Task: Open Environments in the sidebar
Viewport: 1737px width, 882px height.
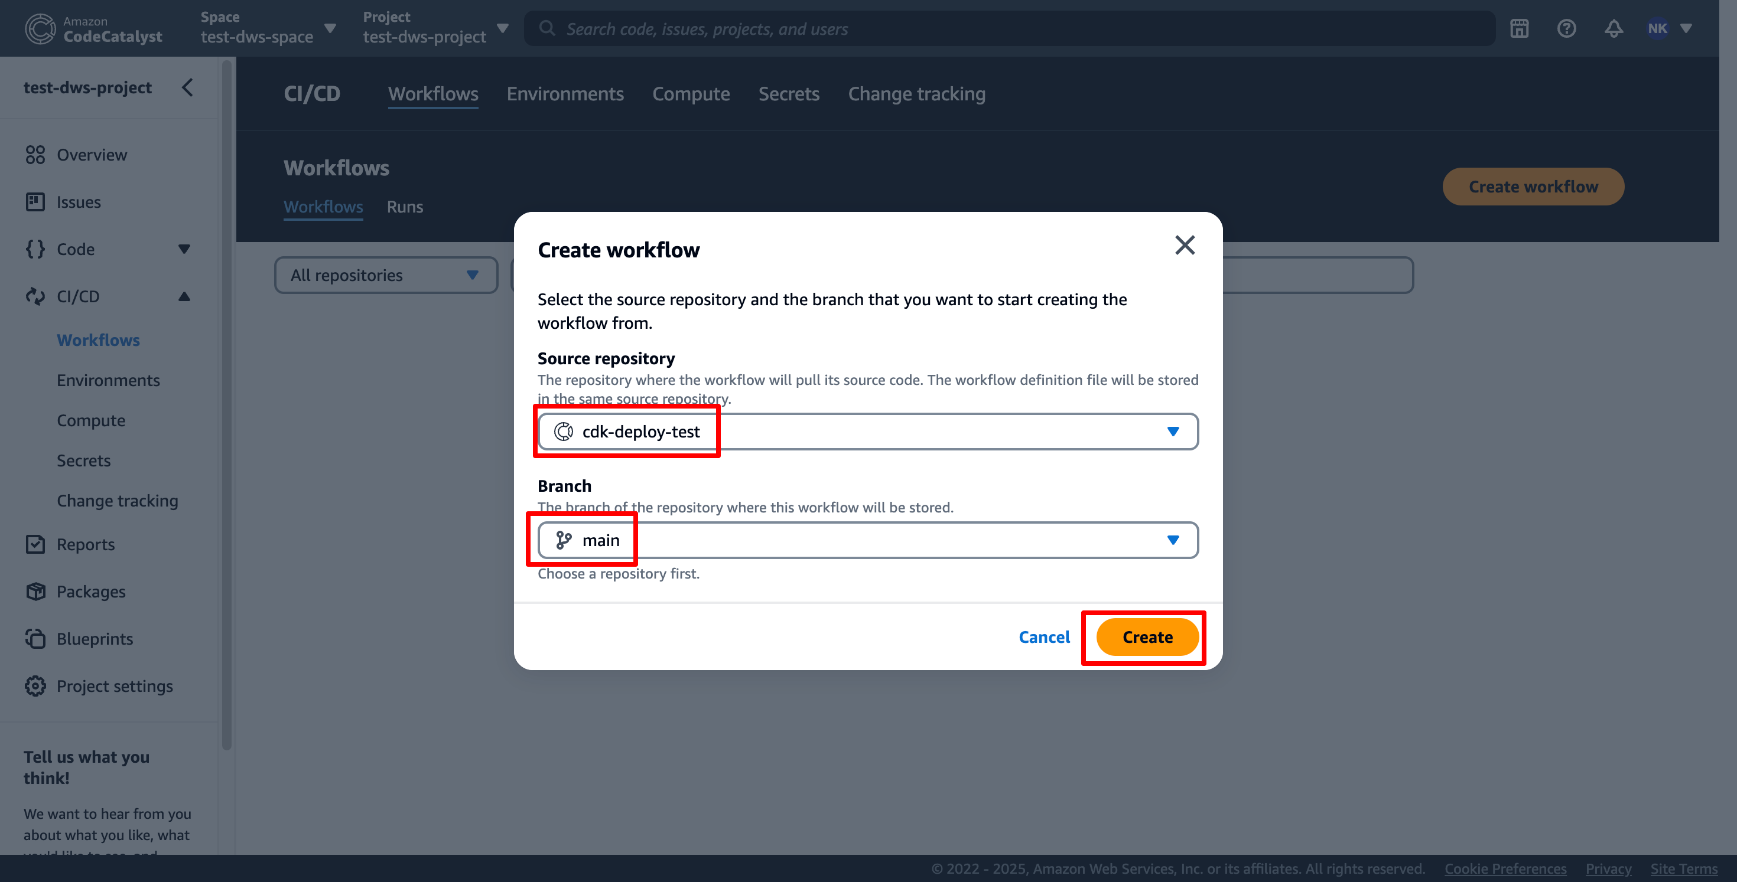Action: (x=109, y=381)
